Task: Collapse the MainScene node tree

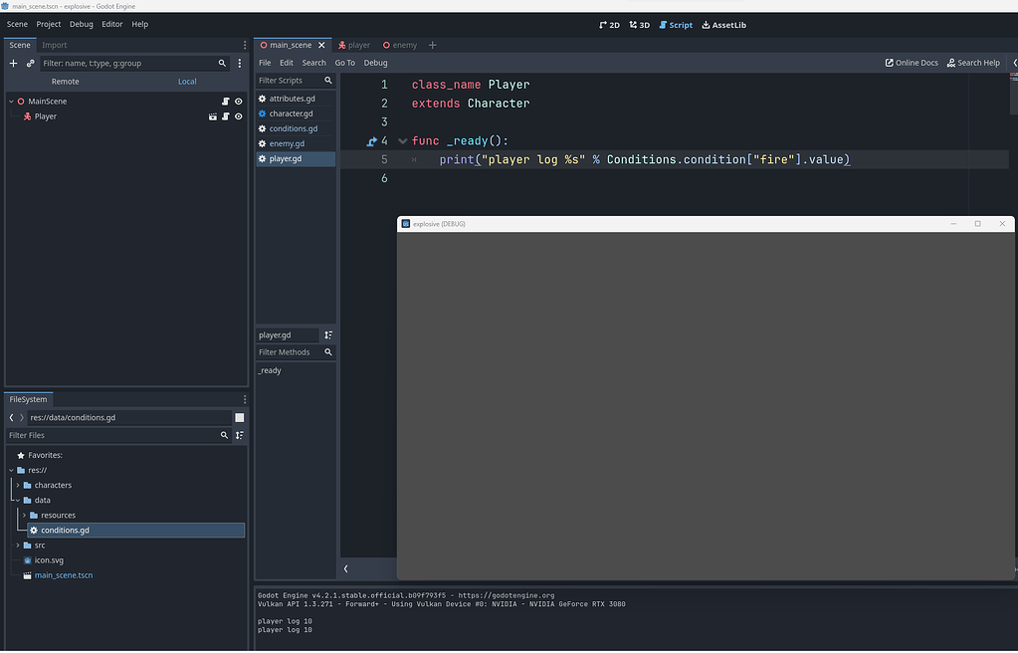Action: (x=10, y=101)
